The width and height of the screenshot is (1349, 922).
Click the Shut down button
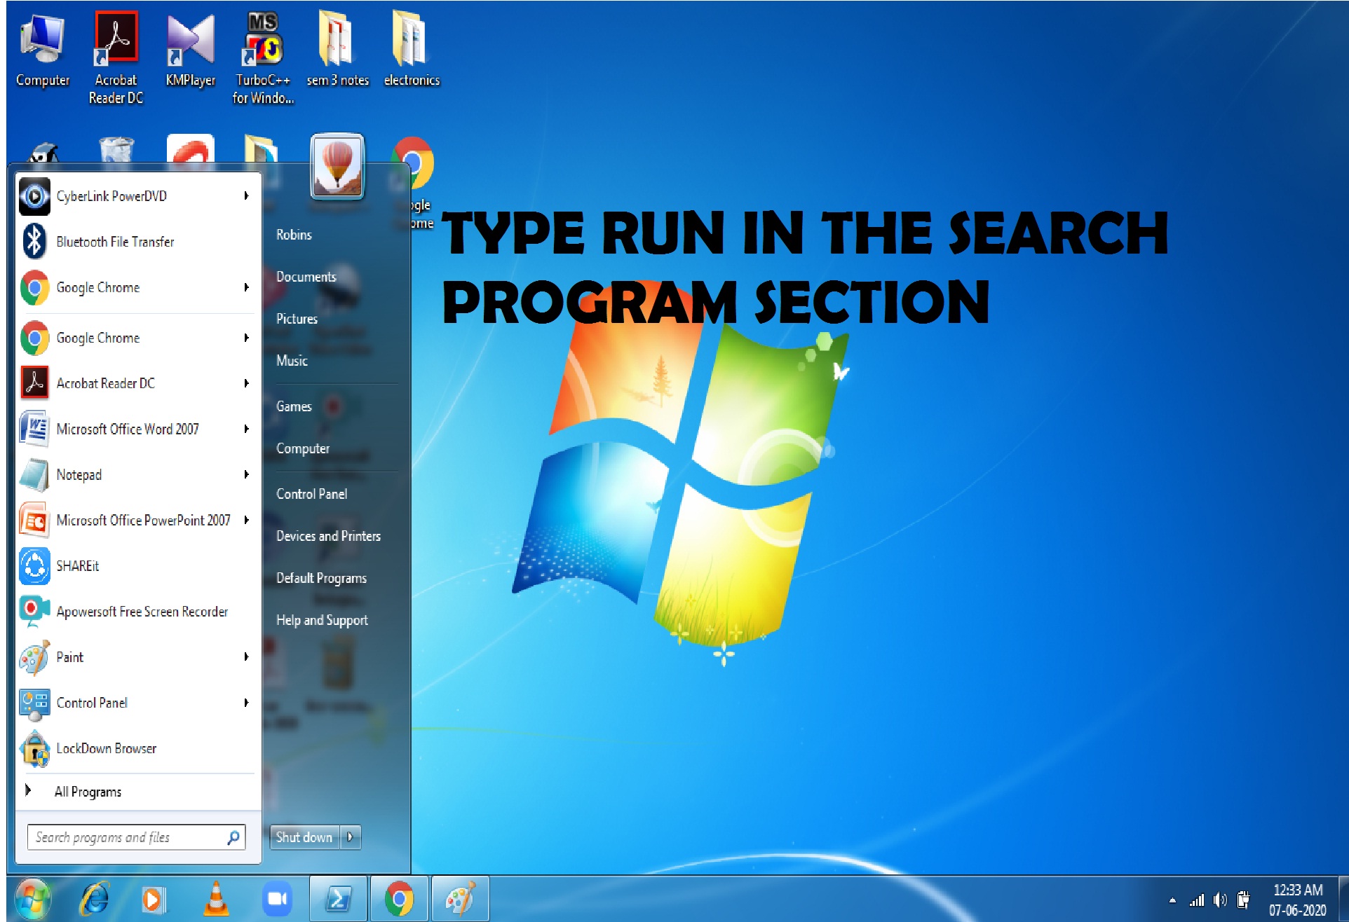tap(304, 837)
